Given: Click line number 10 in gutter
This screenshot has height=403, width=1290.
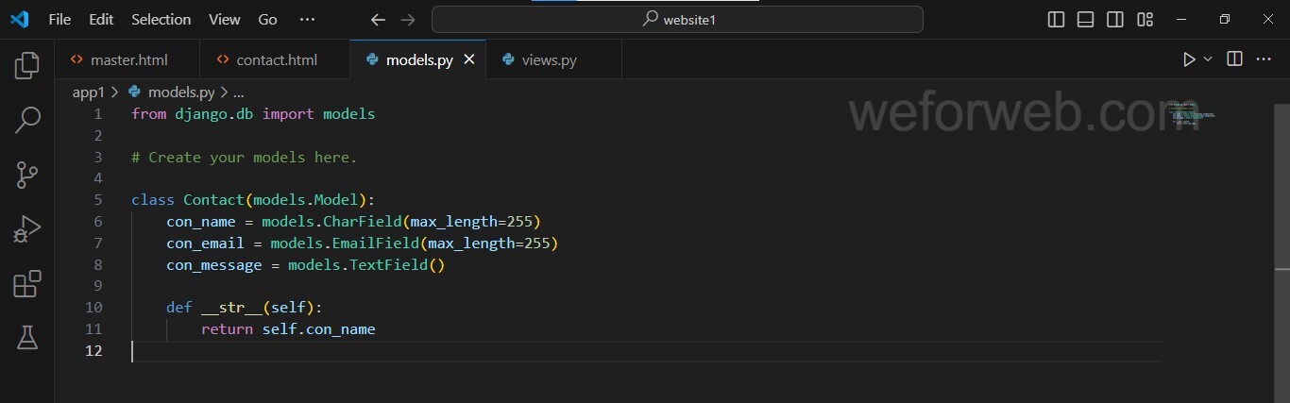Looking at the screenshot, I should (x=93, y=308).
